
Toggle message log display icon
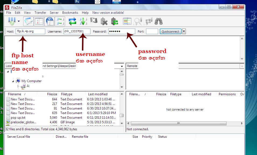[28, 21]
